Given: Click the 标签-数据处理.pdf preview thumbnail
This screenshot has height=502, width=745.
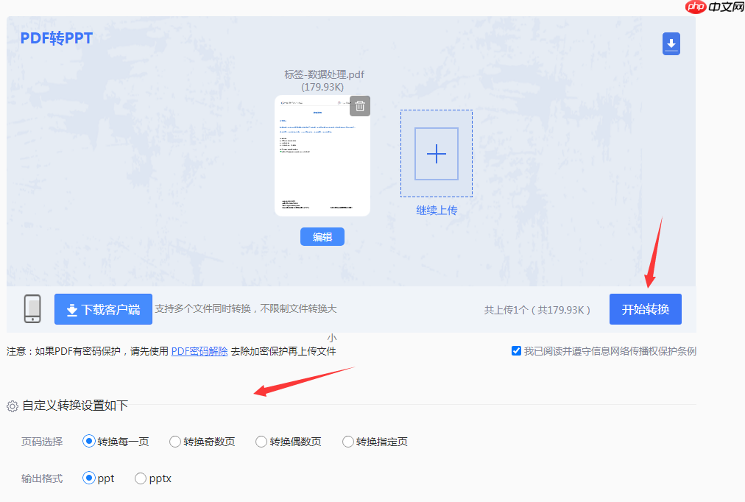Looking at the screenshot, I should tap(322, 158).
